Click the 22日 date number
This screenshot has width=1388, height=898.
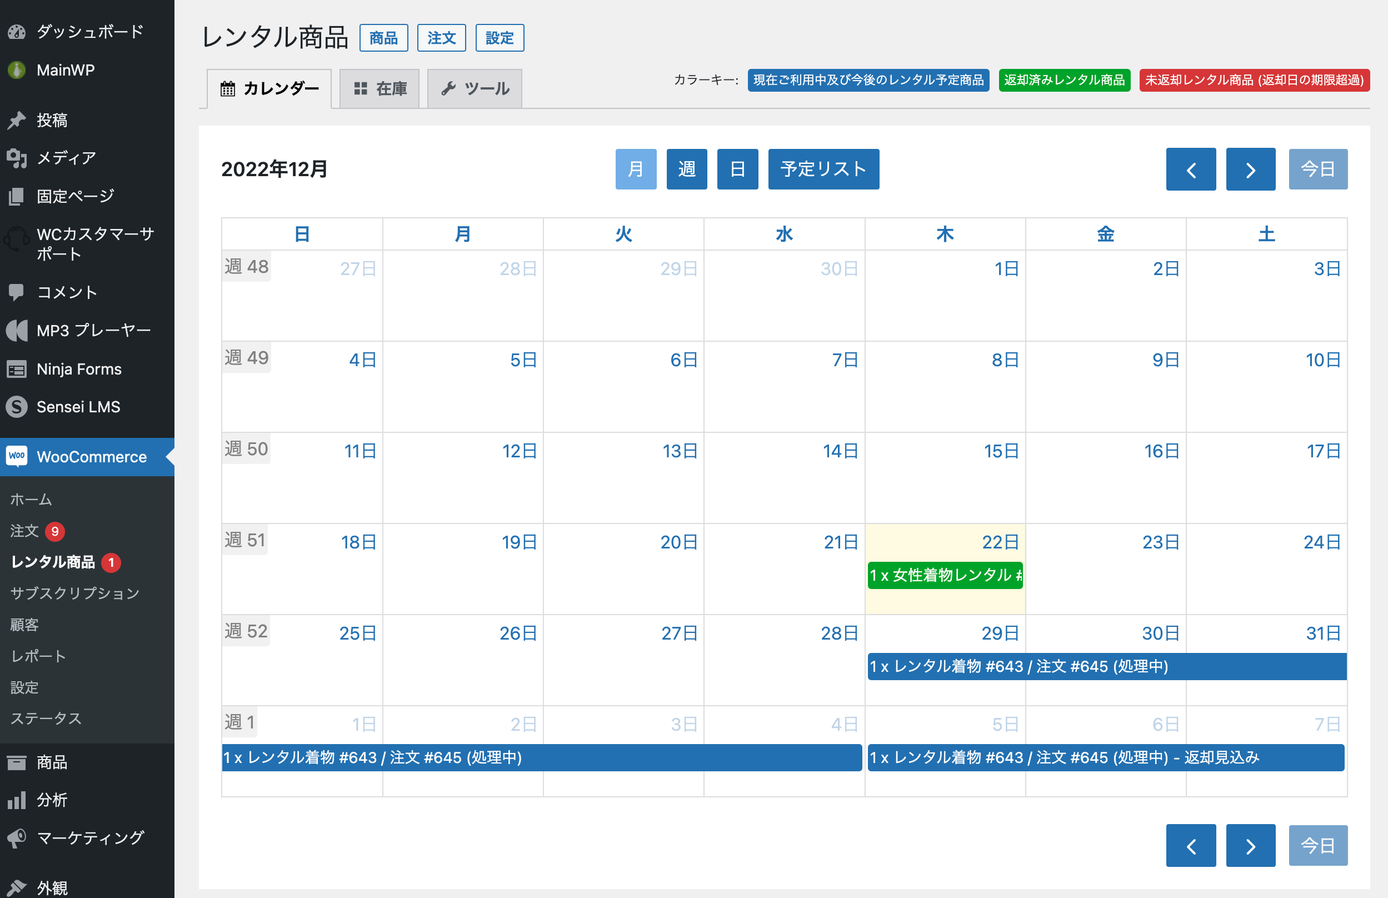1000,542
